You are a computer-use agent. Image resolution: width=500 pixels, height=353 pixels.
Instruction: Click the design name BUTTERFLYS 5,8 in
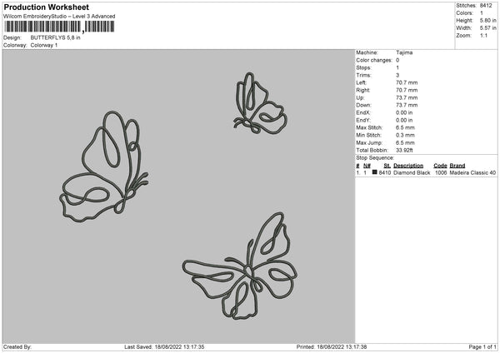(x=56, y=37)
